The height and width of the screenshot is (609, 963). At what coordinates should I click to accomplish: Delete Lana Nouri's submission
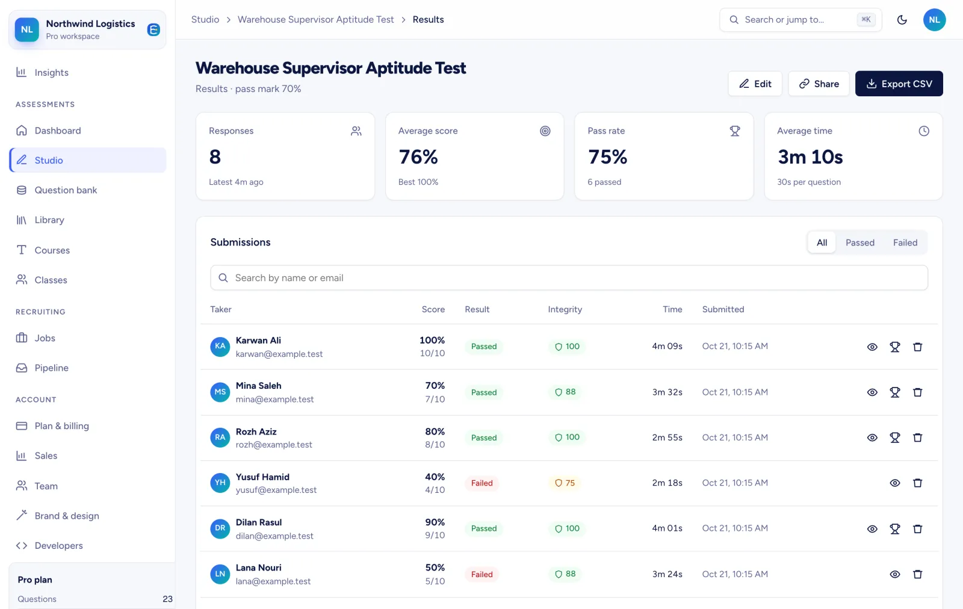pyautogui.click(x=918, y=574)
